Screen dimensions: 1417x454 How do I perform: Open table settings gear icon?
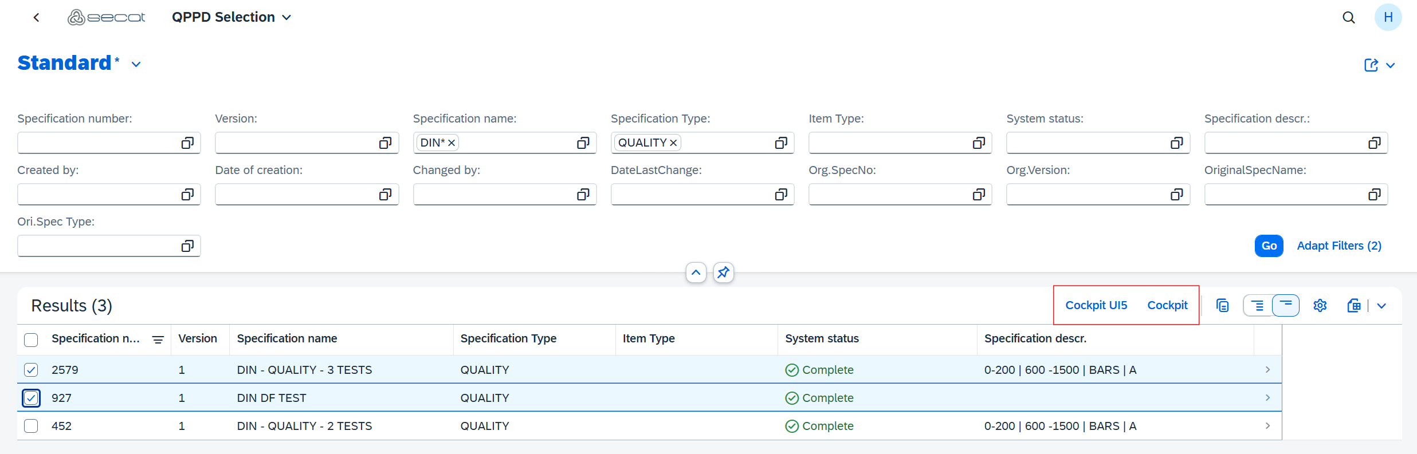point(1320,306)
